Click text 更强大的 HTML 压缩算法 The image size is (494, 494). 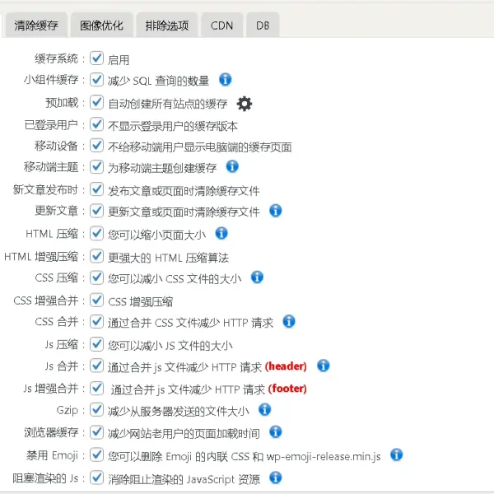(168, 258)
